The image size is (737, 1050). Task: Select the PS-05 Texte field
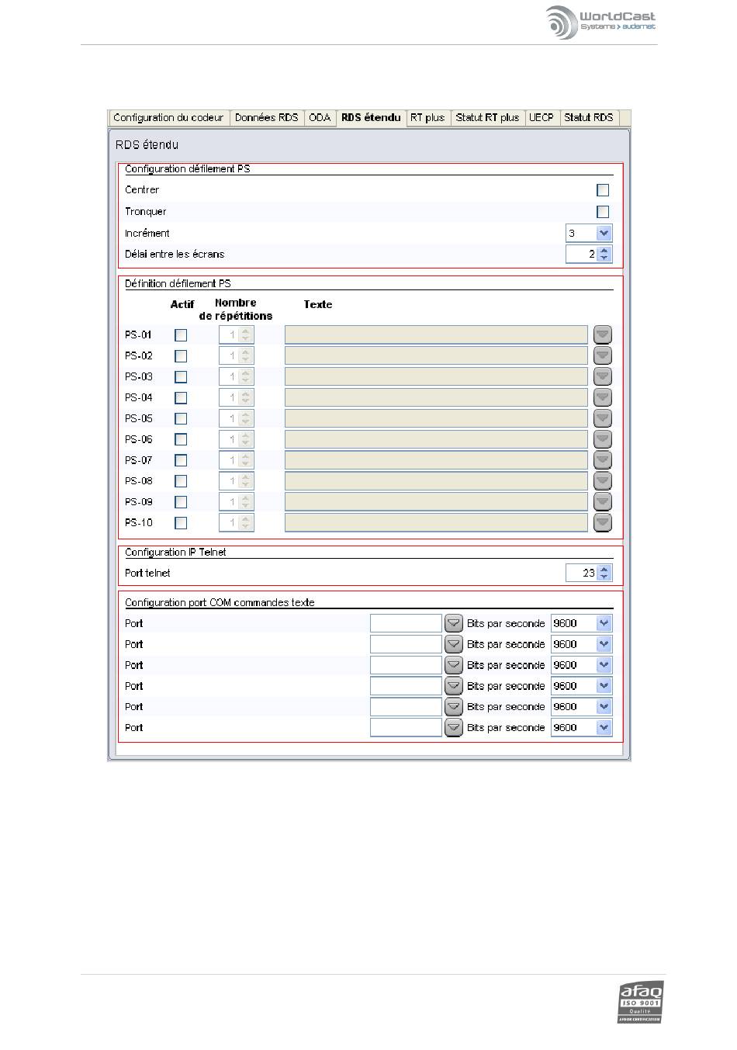pyautogui.click(x=437, y=418)
